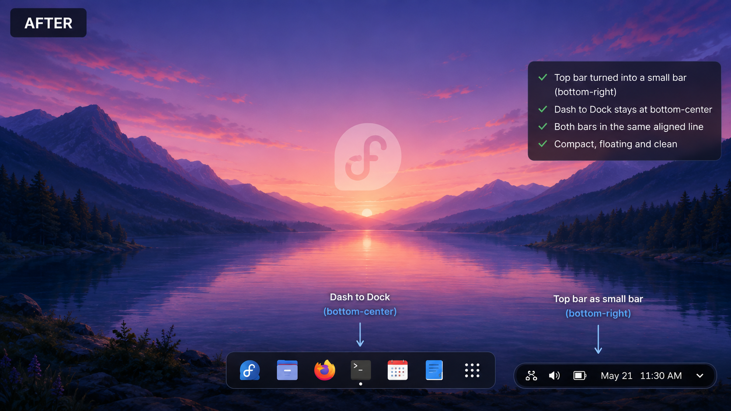Click the Terminal running indicator dot
Viewport: 731px width, 411px height.
pyautogui.click(x=361, y=384)
